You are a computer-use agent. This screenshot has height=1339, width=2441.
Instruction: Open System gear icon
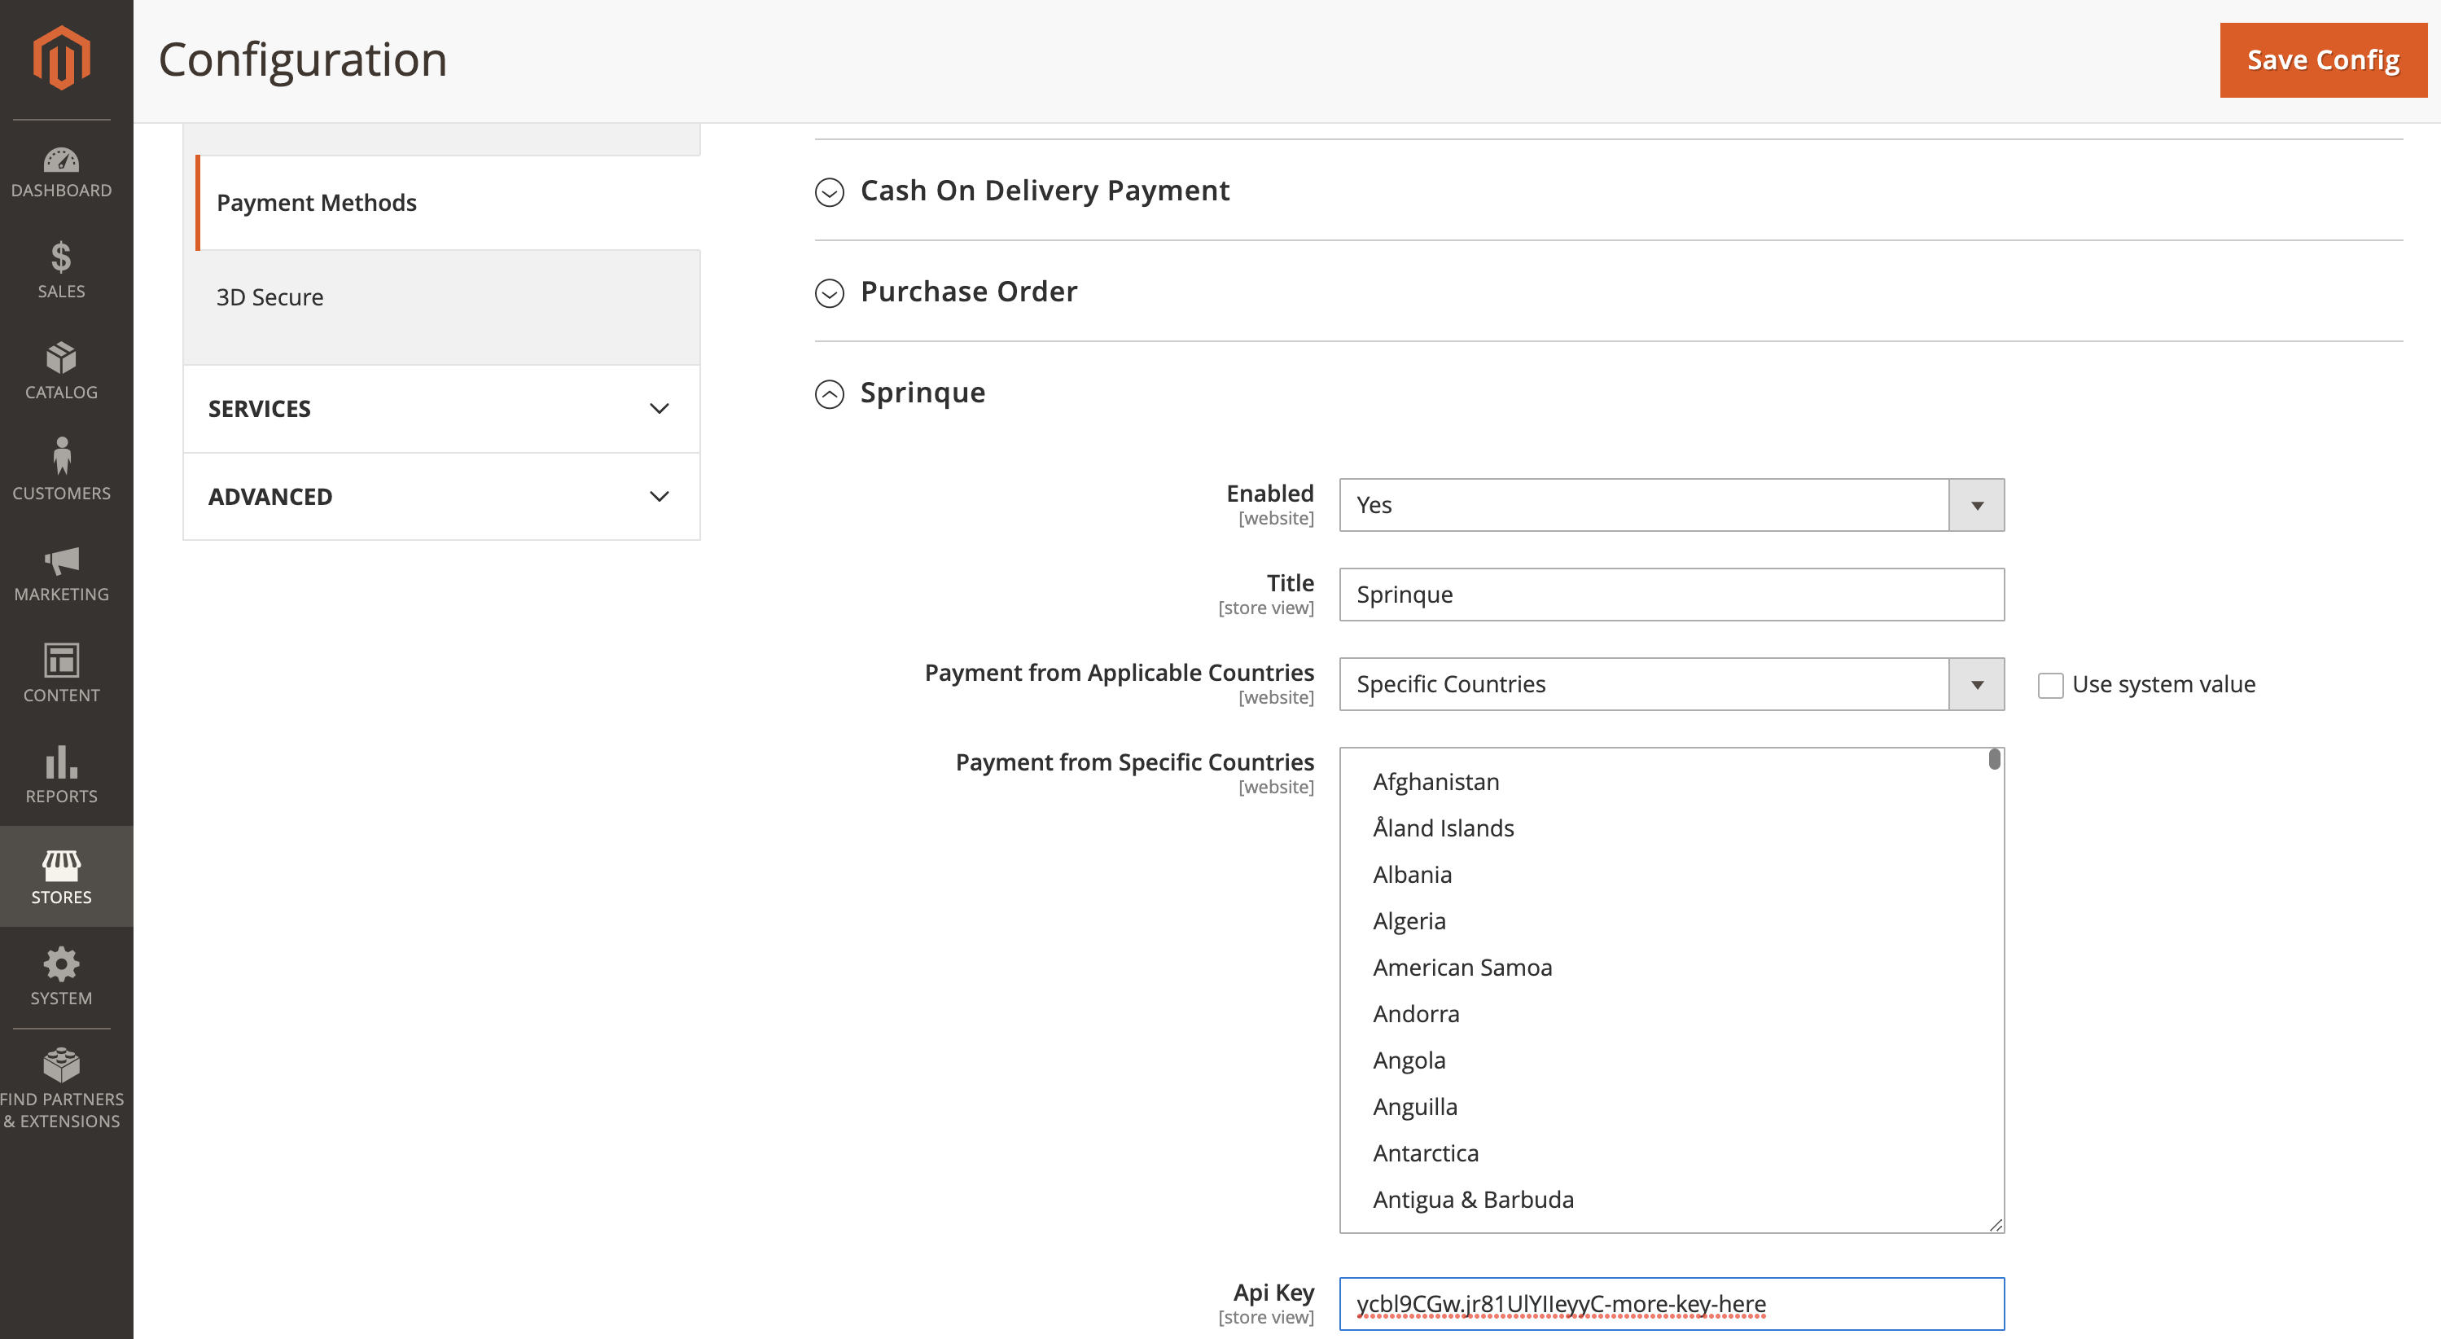[60, 976]
